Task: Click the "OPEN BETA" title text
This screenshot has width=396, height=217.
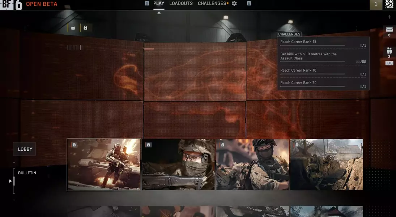Action: tap(42, 4)
